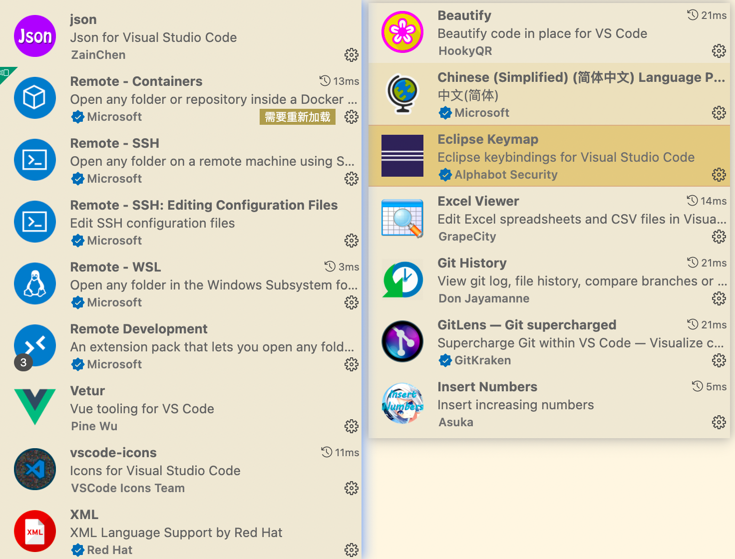
Task: Click the 5ms activation time on Insert Numbers
Action: [x=710, y=386]
